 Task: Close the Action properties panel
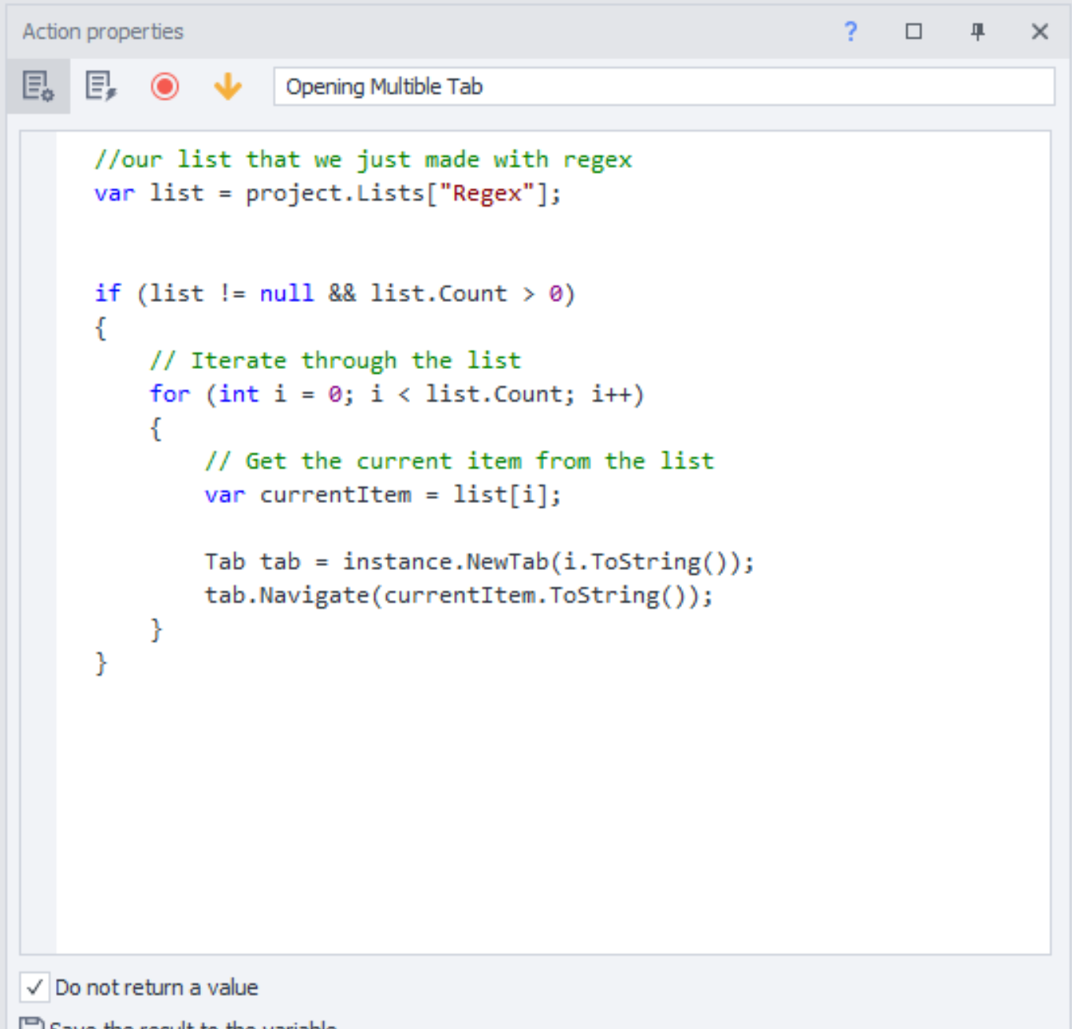click(1040, 32)
